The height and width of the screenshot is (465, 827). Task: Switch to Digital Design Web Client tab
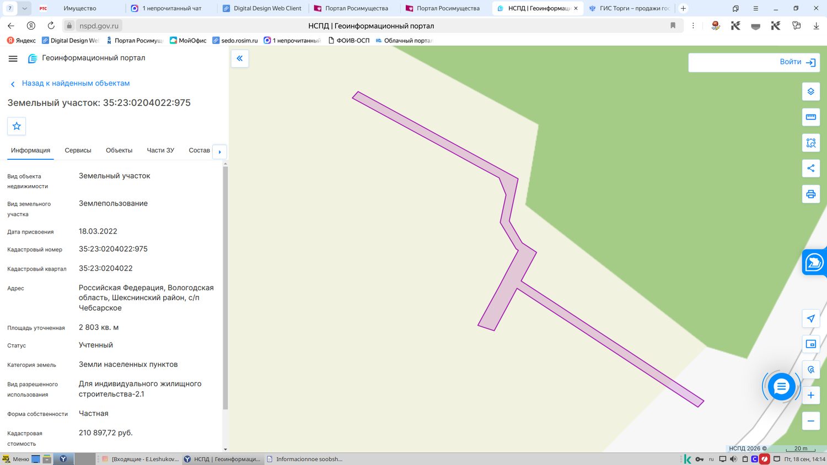(262, 8)
